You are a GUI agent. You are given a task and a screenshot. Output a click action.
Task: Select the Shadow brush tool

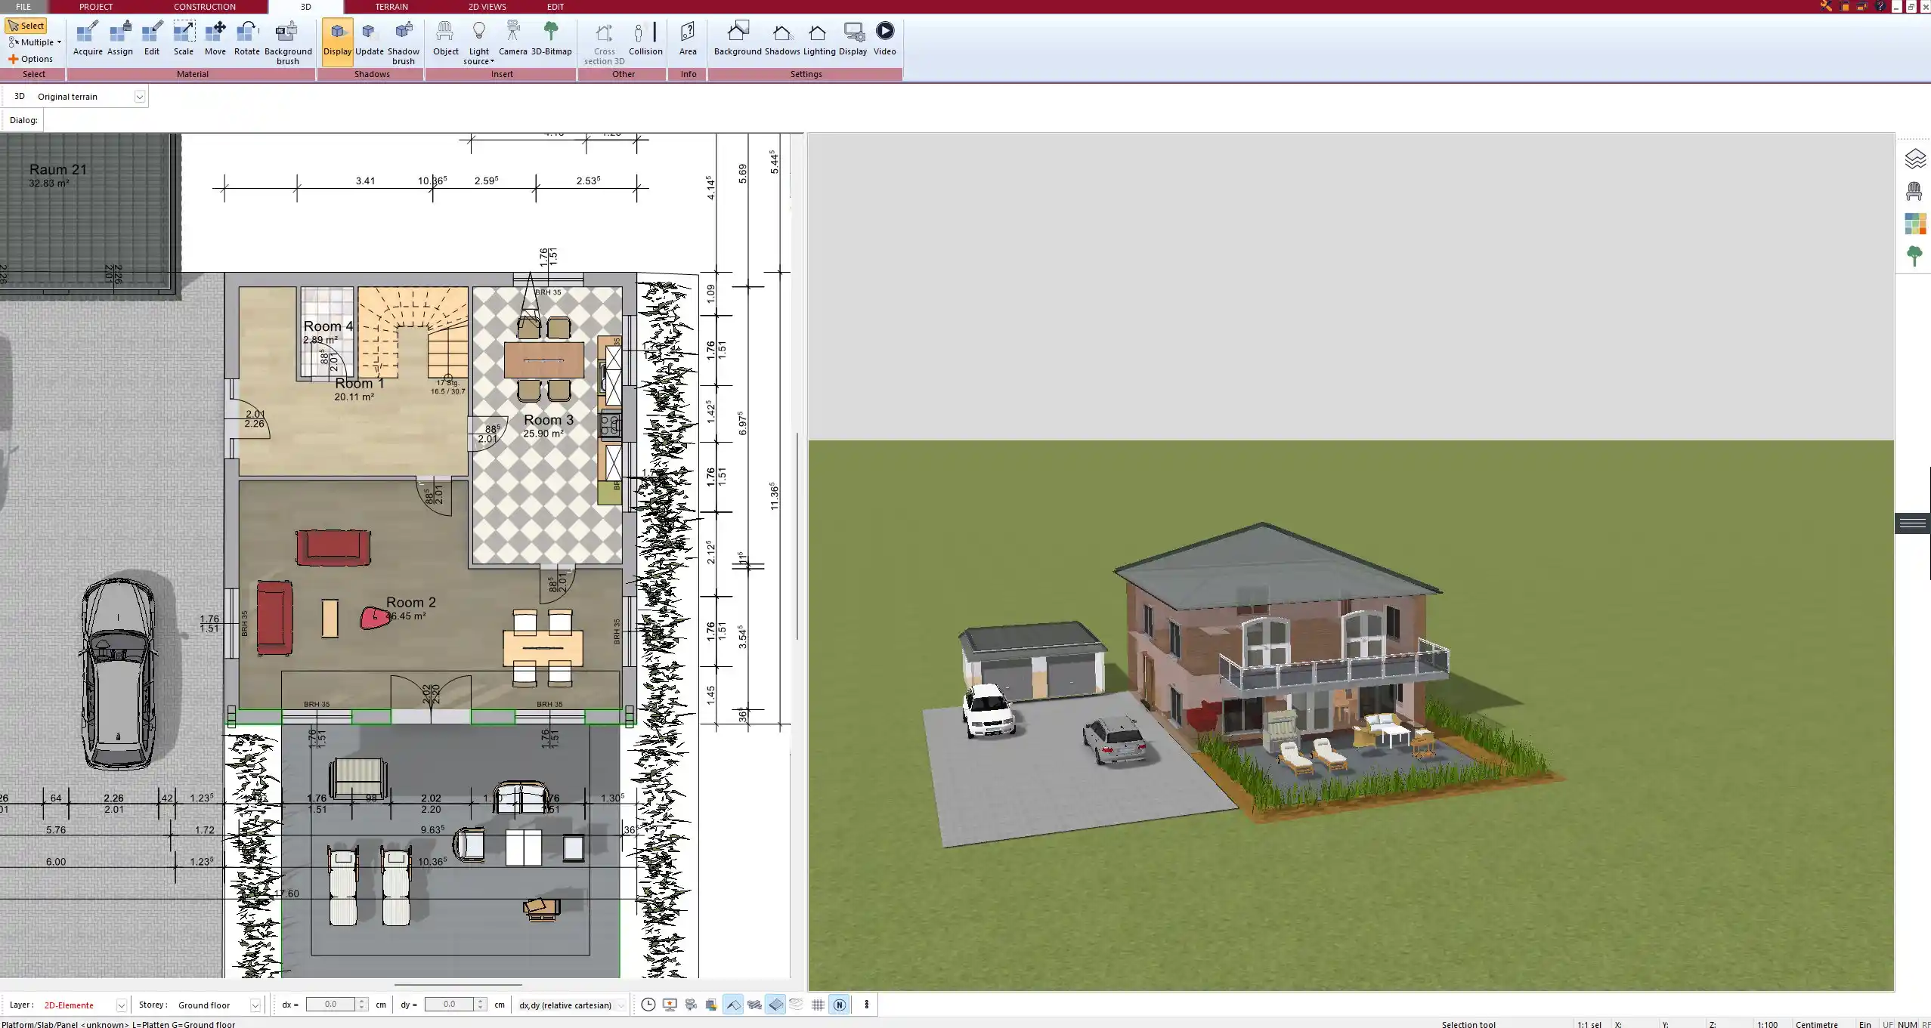[x=403, y=41]
